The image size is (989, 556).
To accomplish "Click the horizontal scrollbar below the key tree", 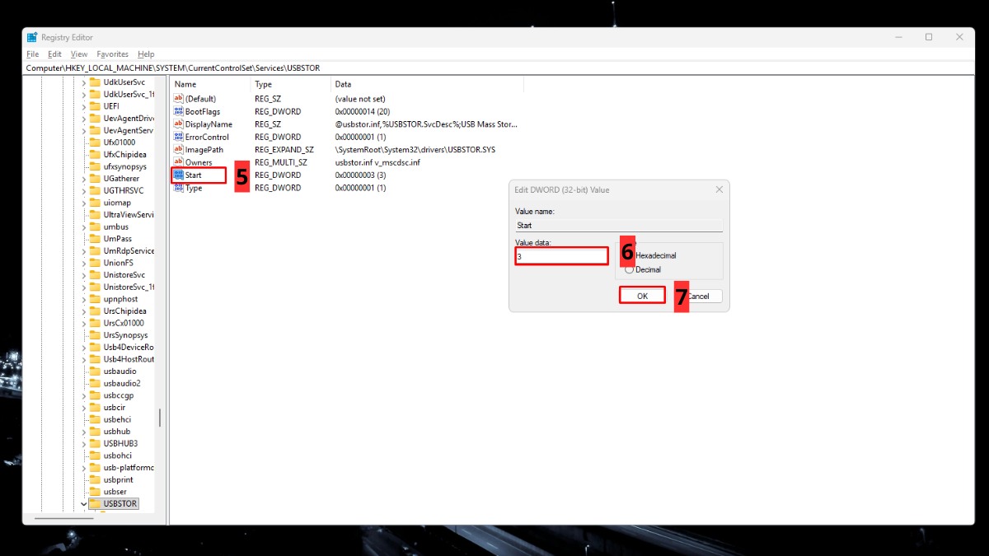I will tap(66, 518).
